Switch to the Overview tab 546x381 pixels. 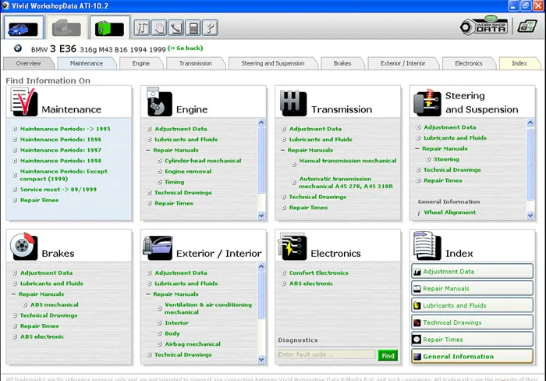29,63
